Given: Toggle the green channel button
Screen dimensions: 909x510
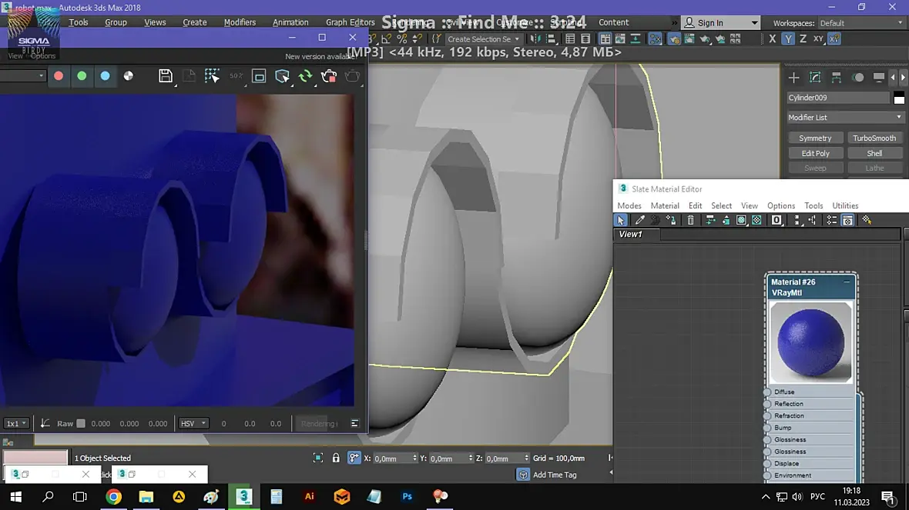Looking at the screenshot, I should click(82, 75).
